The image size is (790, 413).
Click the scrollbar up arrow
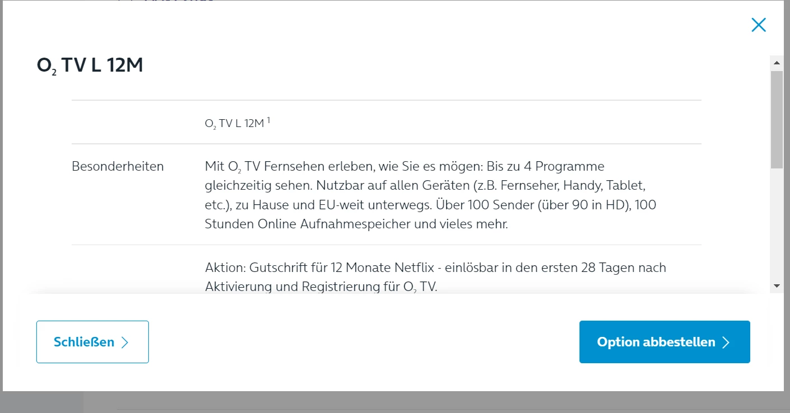[777, 61]
